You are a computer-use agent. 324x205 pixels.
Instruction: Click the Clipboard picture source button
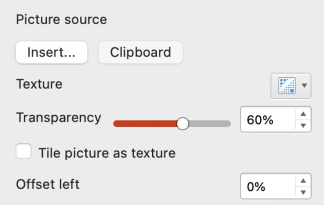coord(140,53)
